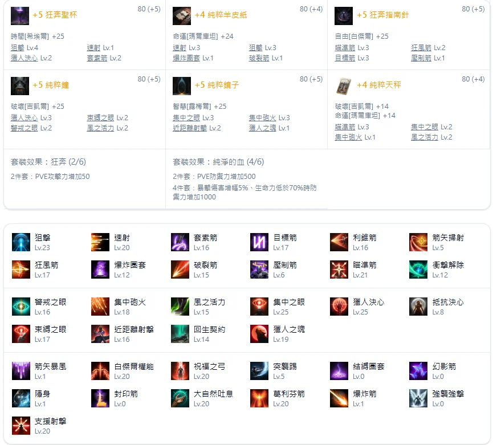Click the 目標箭 skill icon
493x445 pixels.
[x=259, y=242]
